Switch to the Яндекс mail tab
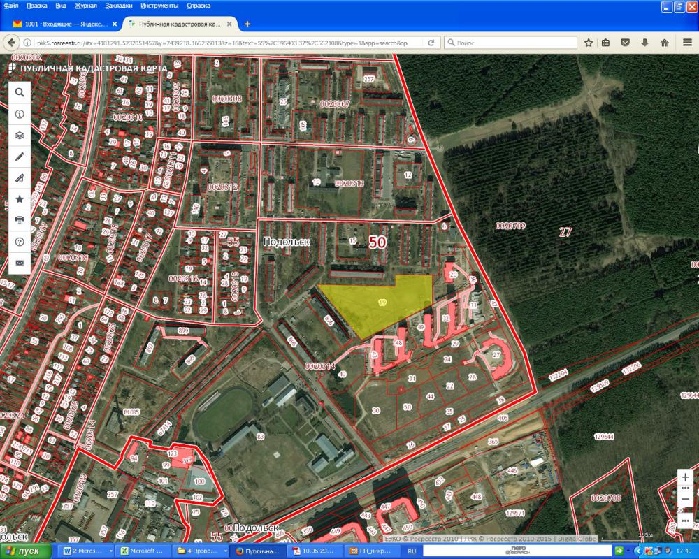 click(62, 24)
